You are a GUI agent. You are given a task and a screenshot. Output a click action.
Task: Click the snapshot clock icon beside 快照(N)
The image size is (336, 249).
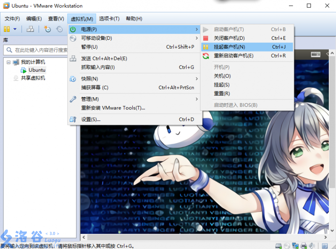tap(73, 79)
